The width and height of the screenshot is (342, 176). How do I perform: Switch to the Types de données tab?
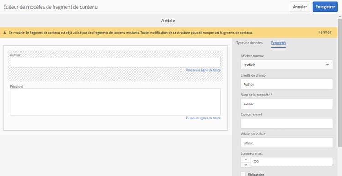point(249,43)
